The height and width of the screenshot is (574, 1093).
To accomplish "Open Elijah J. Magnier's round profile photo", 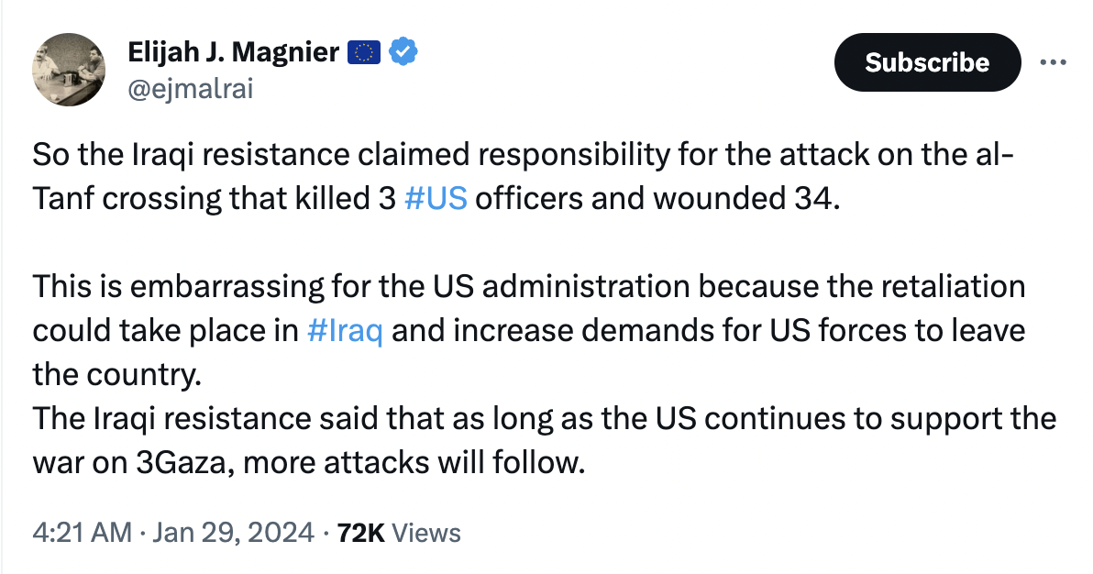I will coord(69,70).
